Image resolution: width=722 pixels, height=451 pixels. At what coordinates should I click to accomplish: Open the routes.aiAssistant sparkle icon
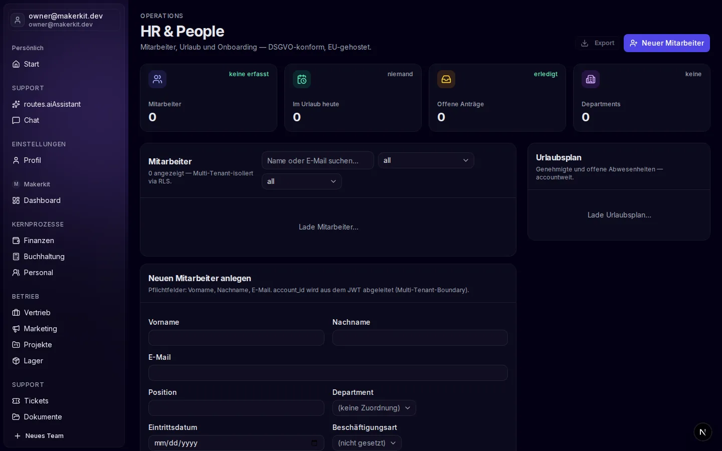pyautogui.click(x=16, y=104)
